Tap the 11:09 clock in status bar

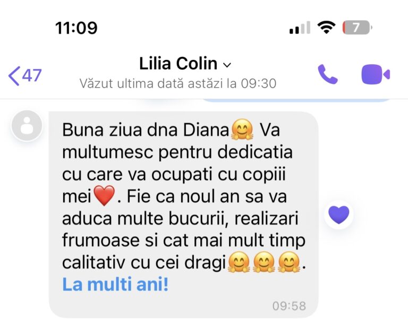pyautogui.click(x=76, y=28)
